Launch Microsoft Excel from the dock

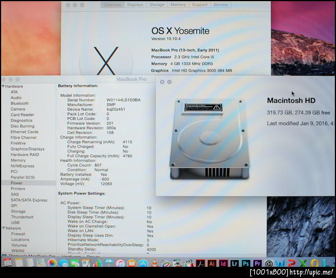tap(303, 263)
